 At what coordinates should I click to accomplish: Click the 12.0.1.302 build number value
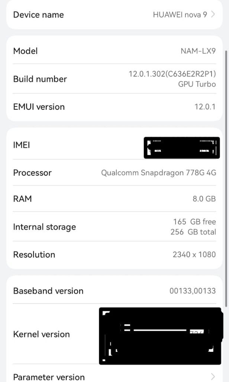coord(172,74)
